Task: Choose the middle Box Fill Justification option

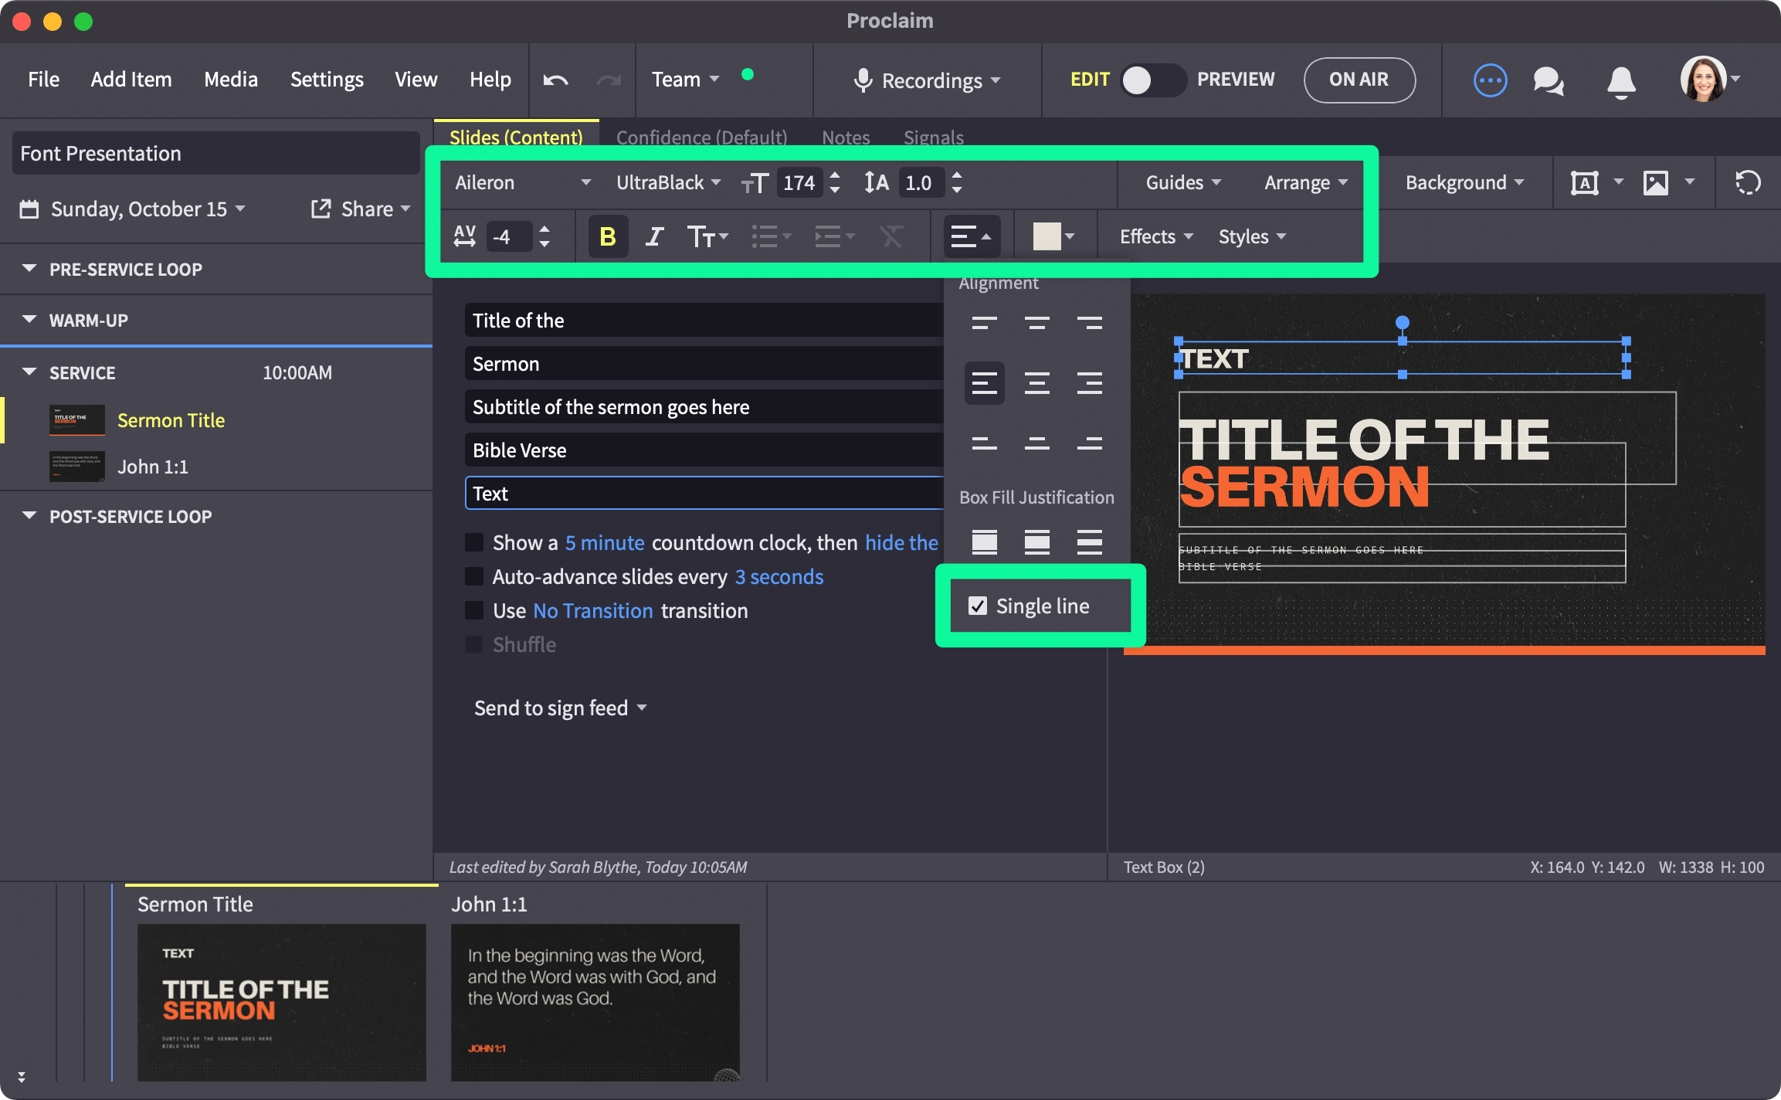Action: coord(1036,542)
